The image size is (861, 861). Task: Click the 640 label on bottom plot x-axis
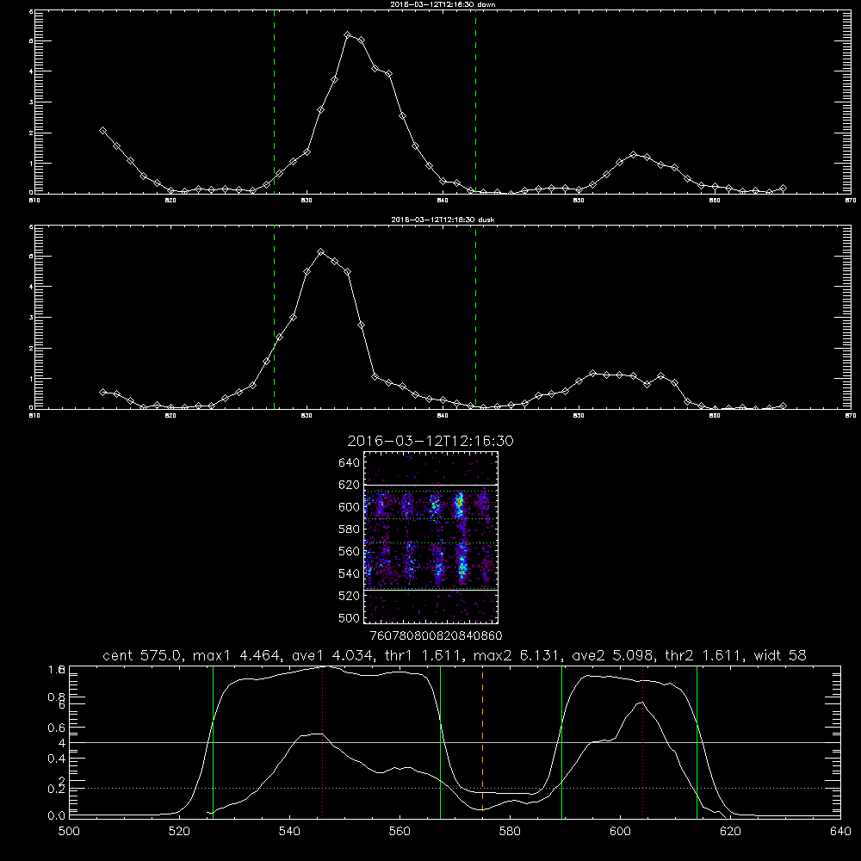(840, 831)
